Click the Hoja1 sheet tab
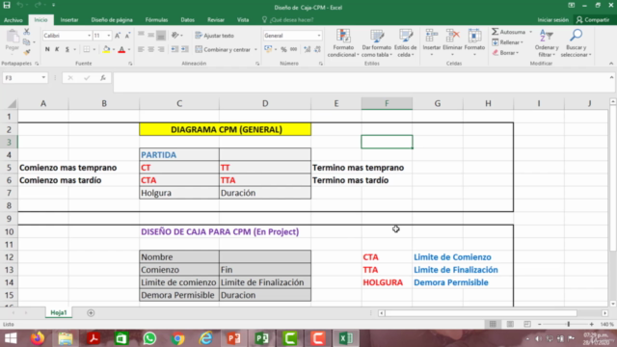This screenshot has width=617, height=347. point(59,312)
